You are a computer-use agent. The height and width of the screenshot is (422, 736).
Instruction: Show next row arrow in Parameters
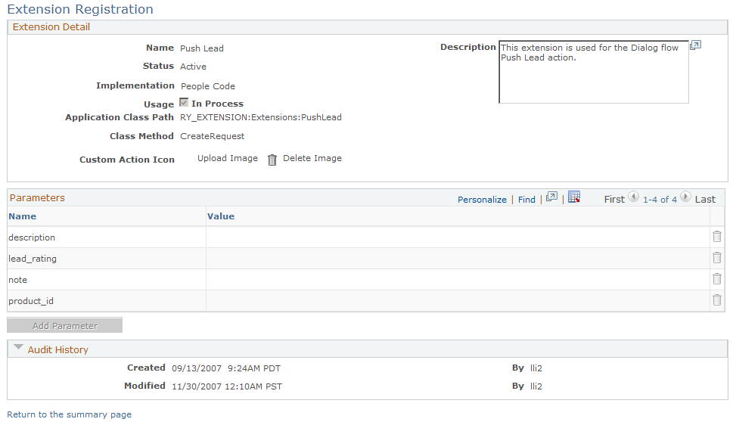pyautogui.click(x=686, y=197)
